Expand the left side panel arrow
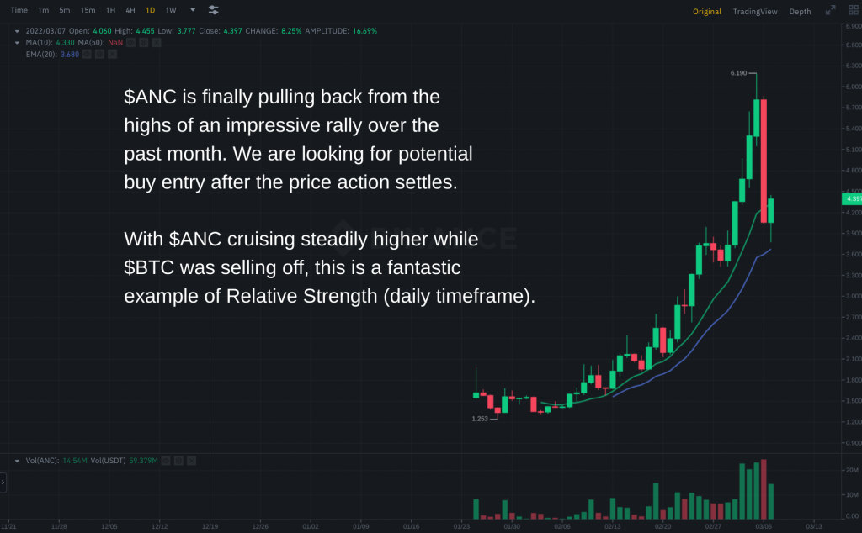862x533 pixels. click(x=3, y=483)
